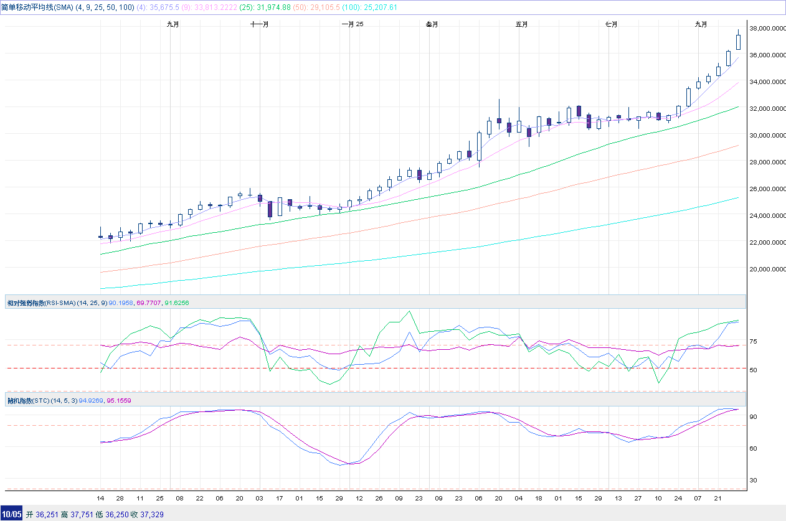Click the 10/05 date badge in status bar
786x521 pixels.
pyautogui.click(x=12, y=515)
